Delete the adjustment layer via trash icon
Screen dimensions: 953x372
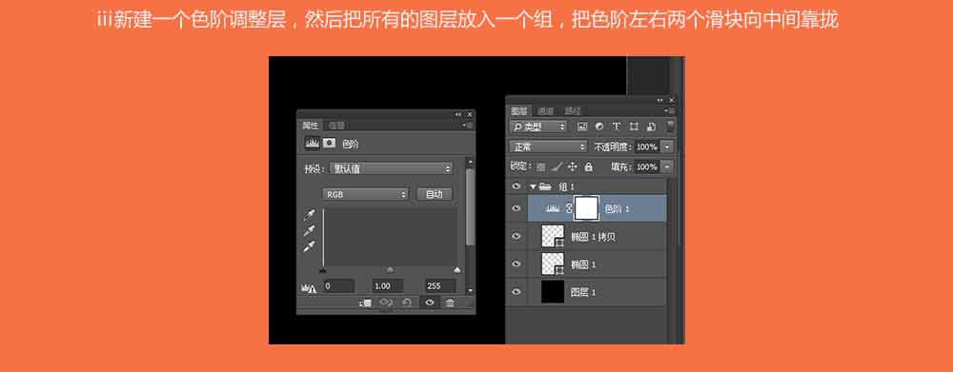[x=450, y=303]
